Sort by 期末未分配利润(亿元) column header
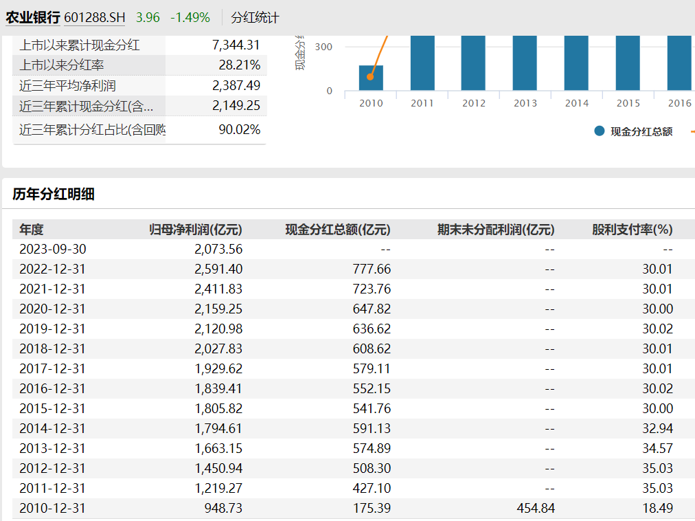695x521 pixels. click(x=496, y=230)
